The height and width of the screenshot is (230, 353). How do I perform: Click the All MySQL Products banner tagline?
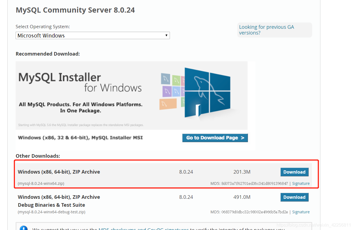81,108
